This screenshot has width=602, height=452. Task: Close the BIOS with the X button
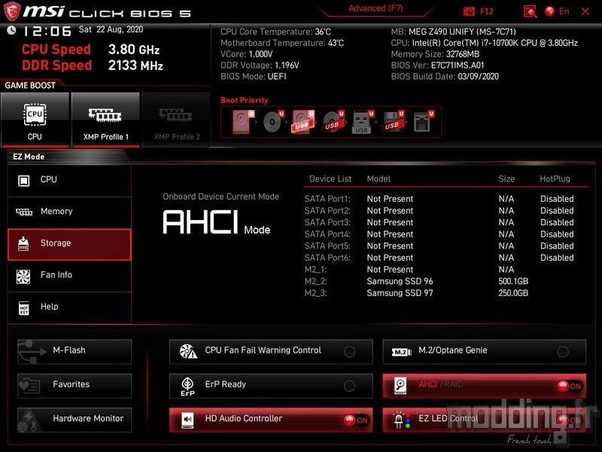pyautogui.click(x=585, y=11)
